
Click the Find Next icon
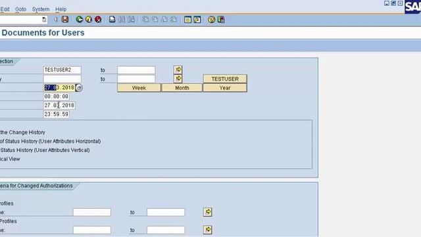[x=131, y=19]
